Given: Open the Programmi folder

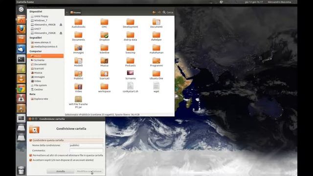Looking at the screenshot, I should 156,62.
